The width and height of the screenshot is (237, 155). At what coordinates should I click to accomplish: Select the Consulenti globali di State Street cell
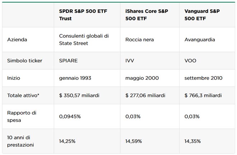point(84,39)
